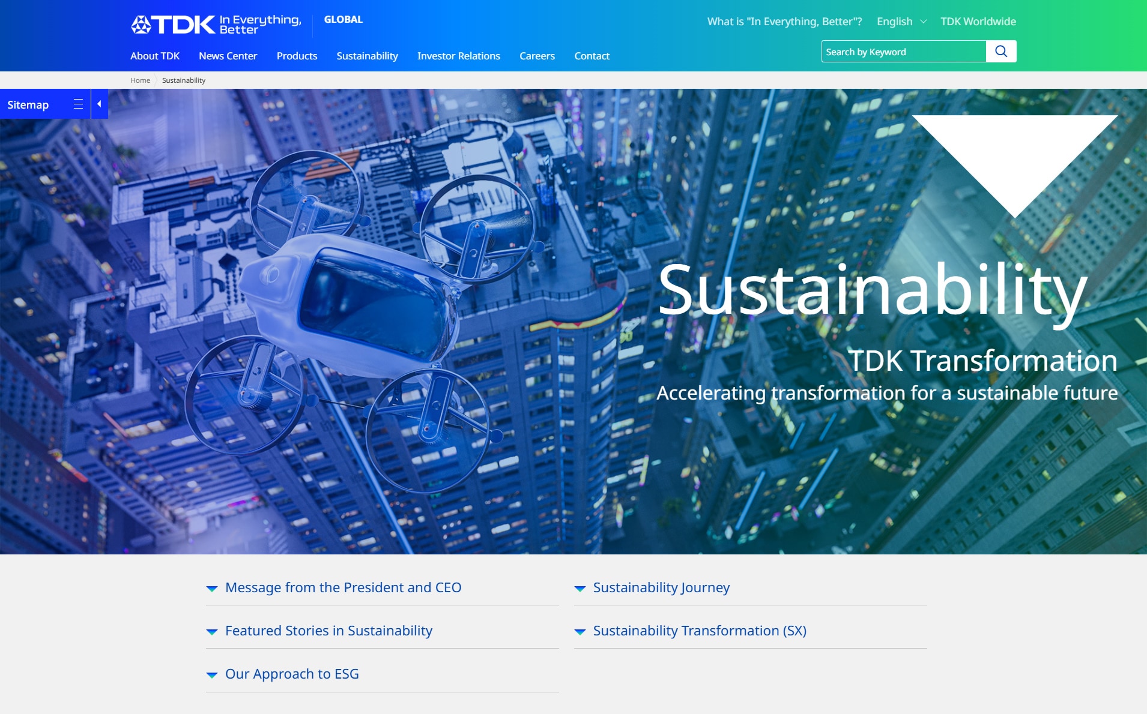Open the Careers menu

point(537,56)
